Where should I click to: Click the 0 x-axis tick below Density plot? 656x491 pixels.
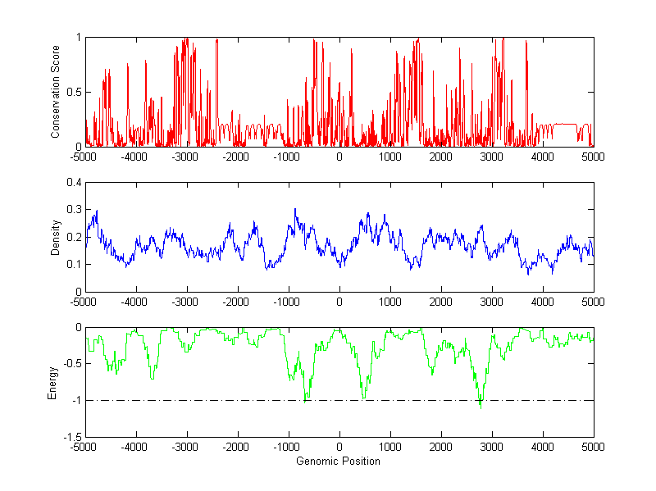[x=339, y=301]
